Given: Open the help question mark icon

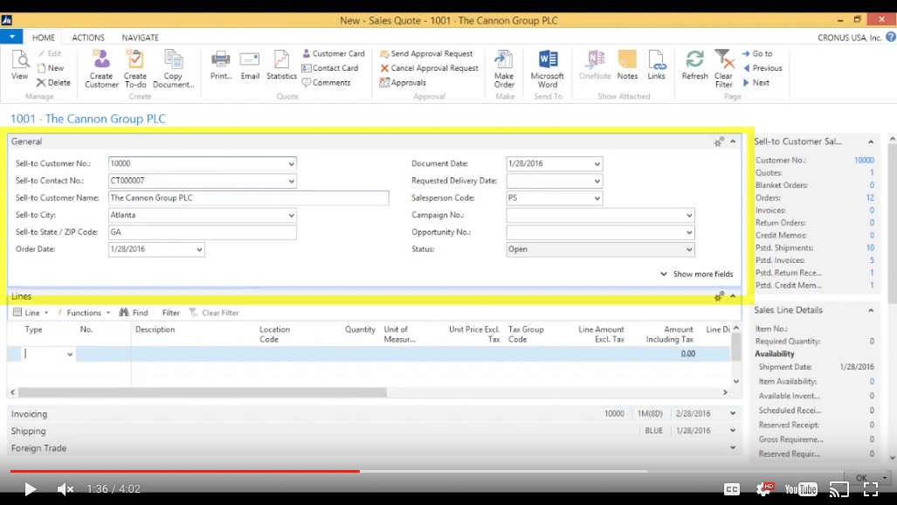Looking at the screenshot, I should pos(891,38).
